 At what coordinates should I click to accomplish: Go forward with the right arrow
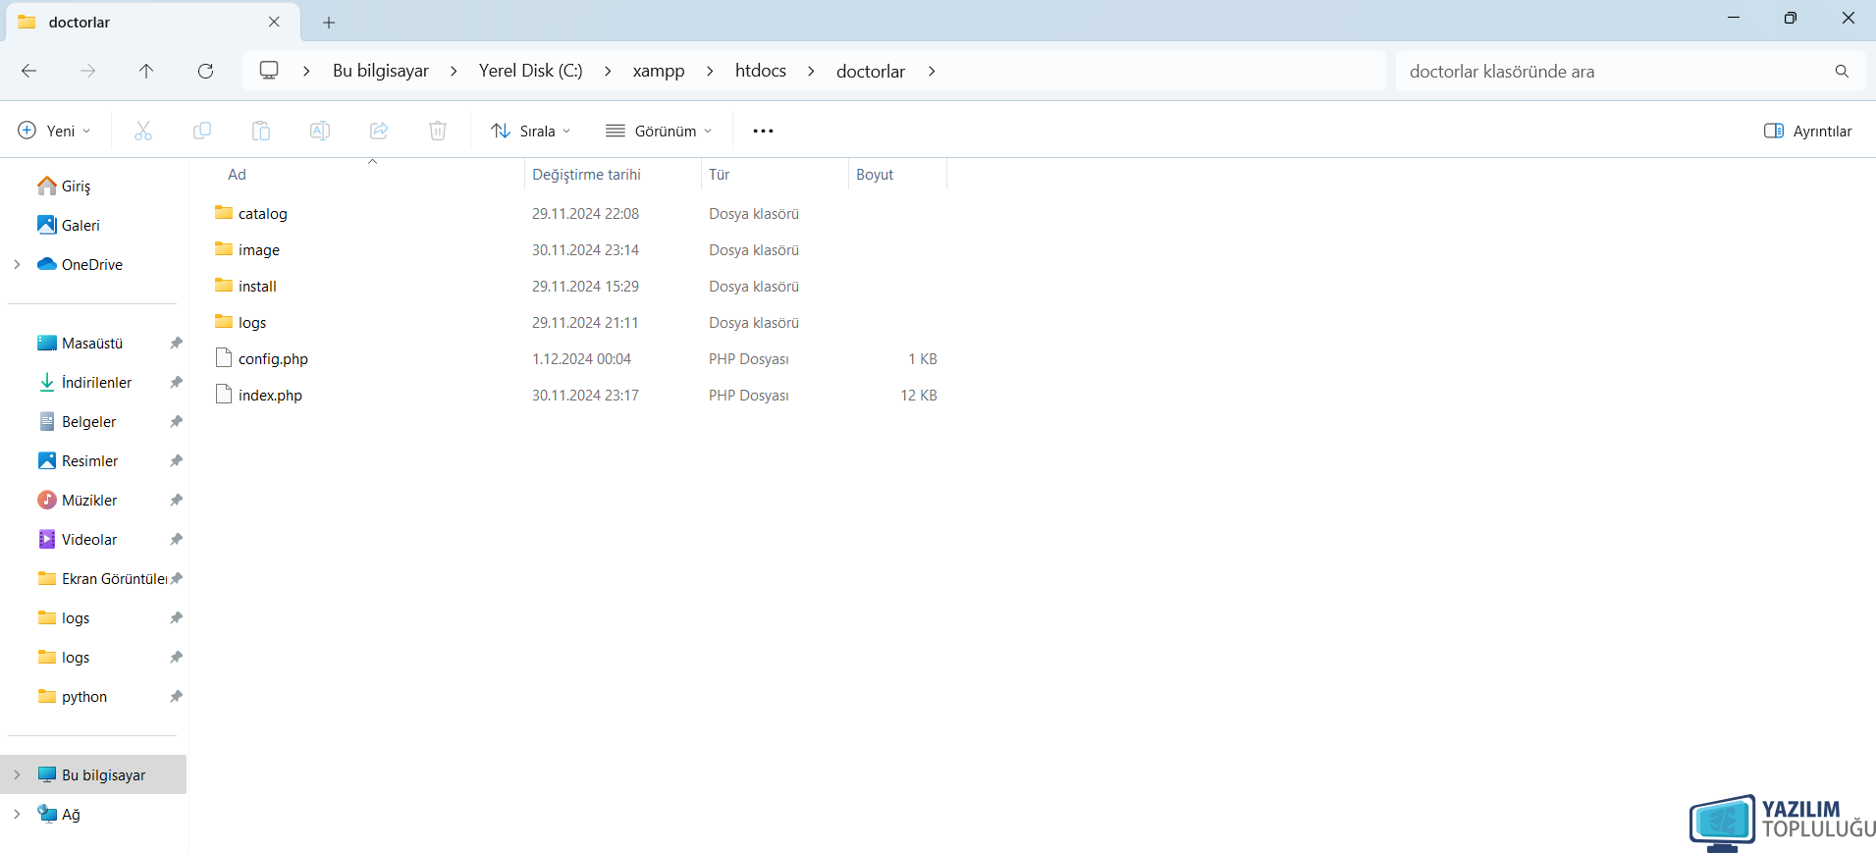point(87,71)
